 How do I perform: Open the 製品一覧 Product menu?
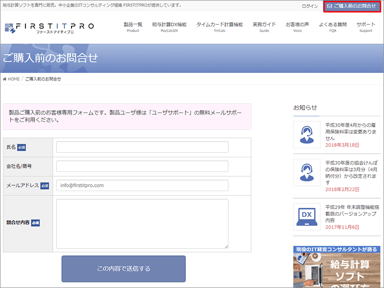coord(133,27)
